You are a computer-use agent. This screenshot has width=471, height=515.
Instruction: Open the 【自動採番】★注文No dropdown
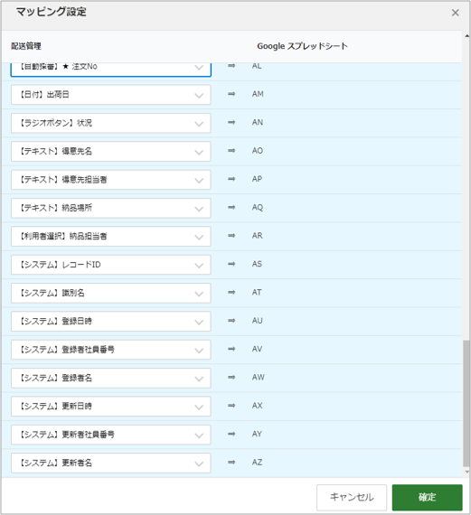point(111,70)
